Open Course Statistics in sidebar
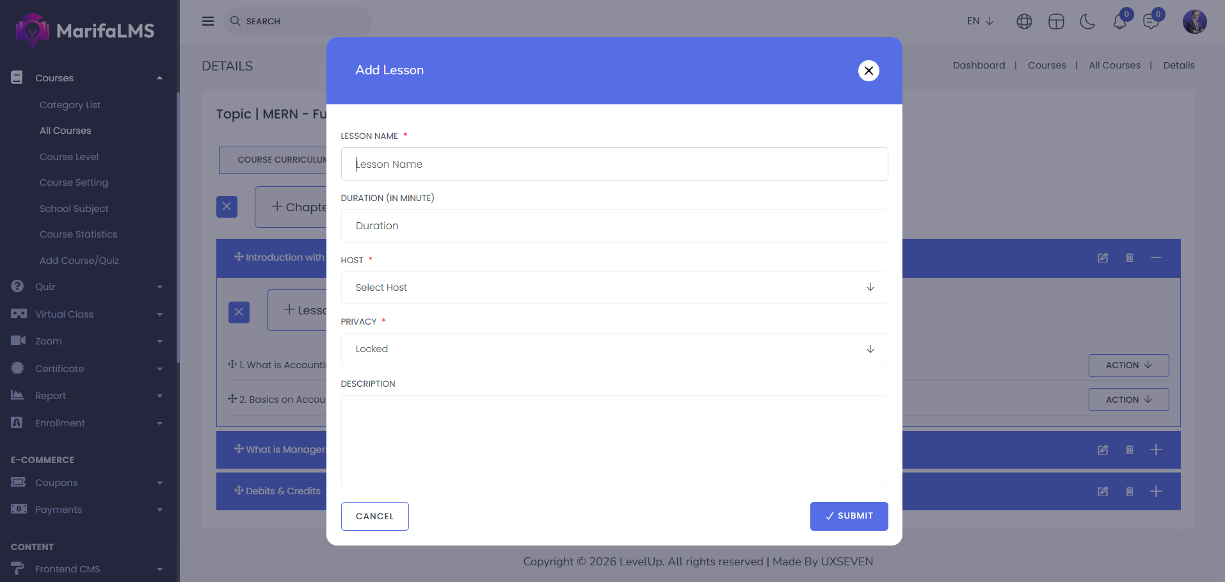The image size is (1225, 582). click(x=78, y=234)
